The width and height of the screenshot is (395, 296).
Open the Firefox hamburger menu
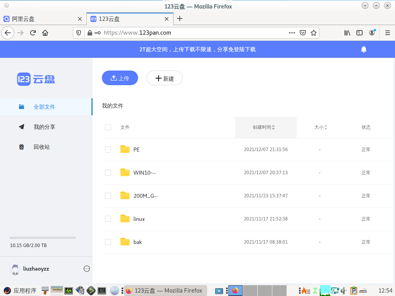coord(388,33)
